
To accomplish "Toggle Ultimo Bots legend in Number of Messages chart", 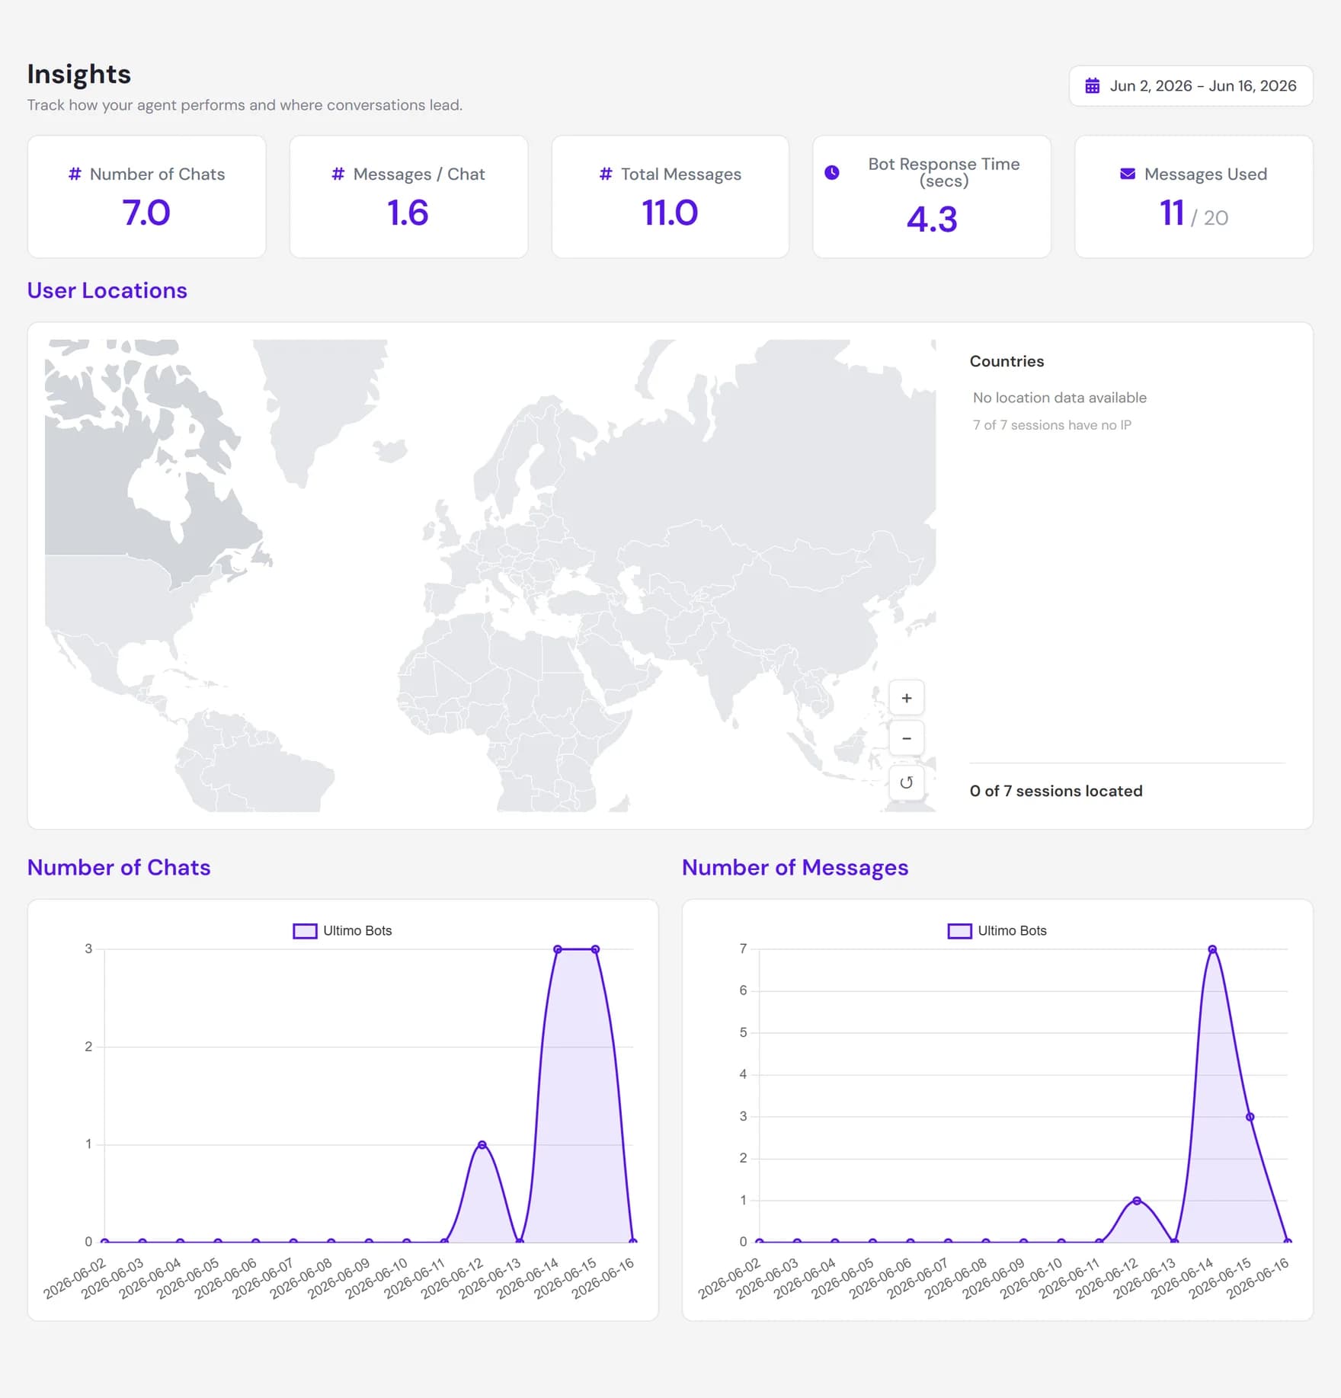I will pos(997,931).
